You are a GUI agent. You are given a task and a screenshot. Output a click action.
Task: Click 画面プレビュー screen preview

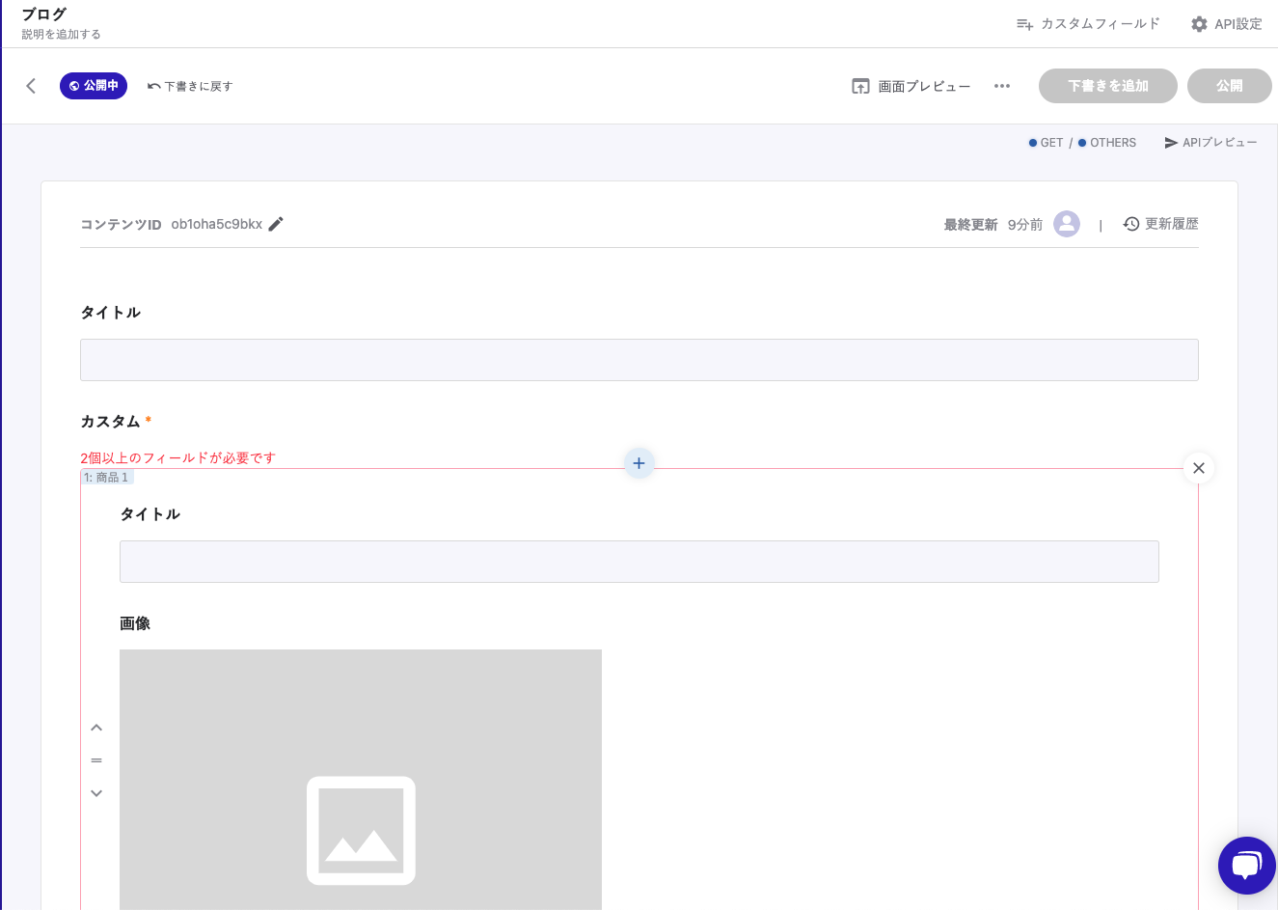point(911,86)
